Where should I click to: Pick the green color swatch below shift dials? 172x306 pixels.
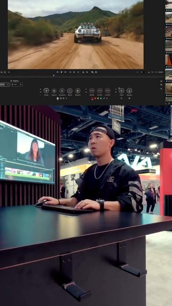[x=98, y=98]
